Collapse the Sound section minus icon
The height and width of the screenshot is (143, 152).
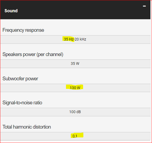pyautogui.click(x=144, y=6)
